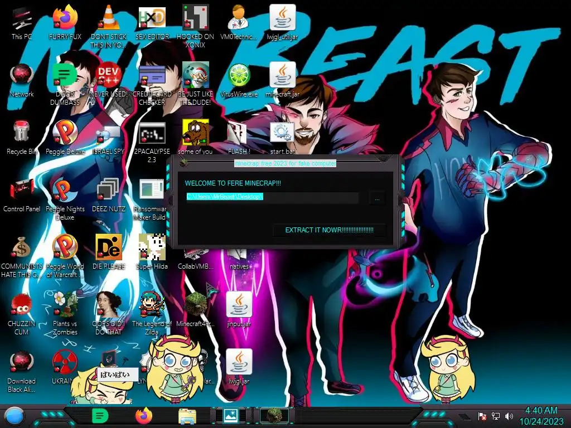This screenshot has height=428, width=571.
Task: Click the 'minecrap free 2023' dialog title
Action: (x=285, y=163)
